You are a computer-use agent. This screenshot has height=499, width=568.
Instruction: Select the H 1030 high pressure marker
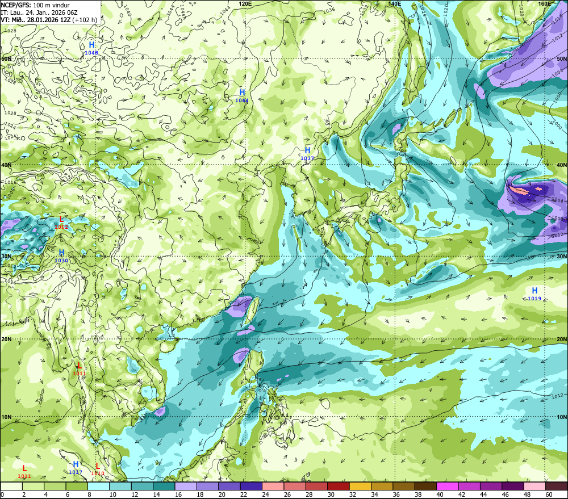pos(61,255)
